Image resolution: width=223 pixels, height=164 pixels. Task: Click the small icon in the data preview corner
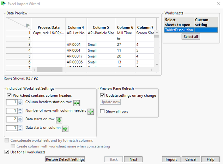(x=27, y=25)
